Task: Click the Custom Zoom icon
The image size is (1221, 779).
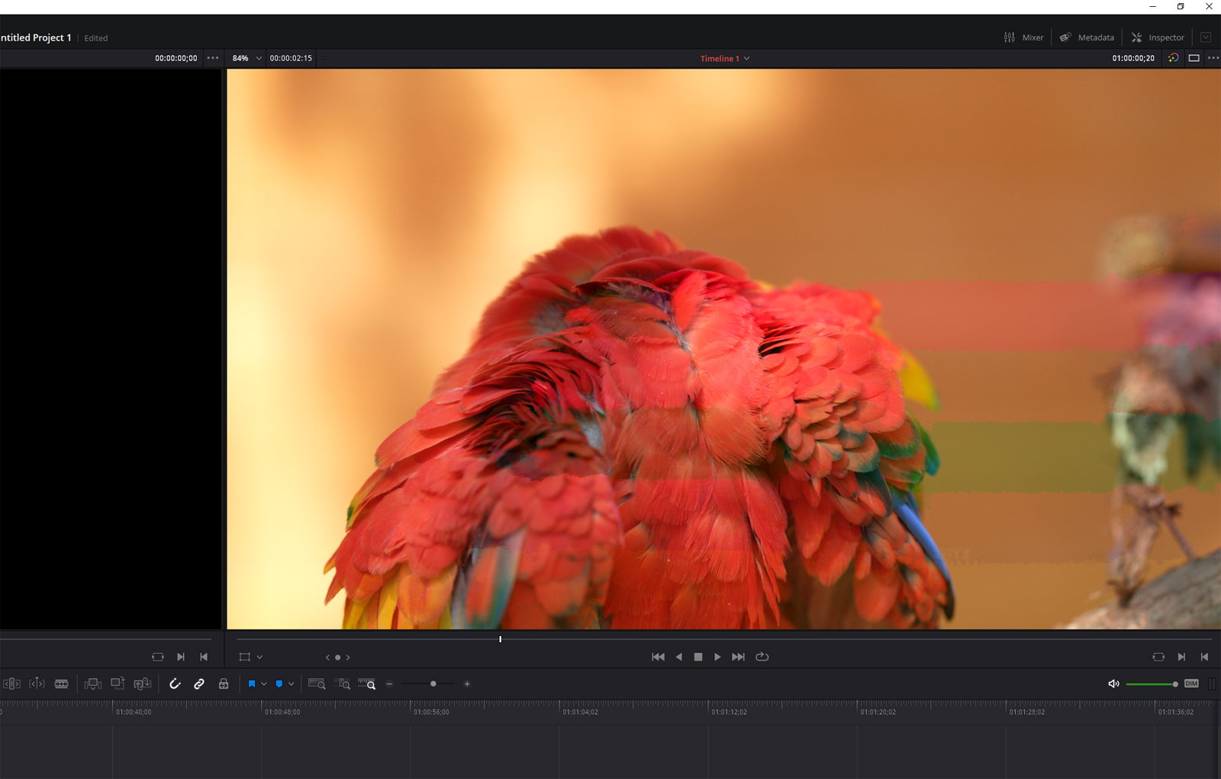Action: [x=367, y=684]
